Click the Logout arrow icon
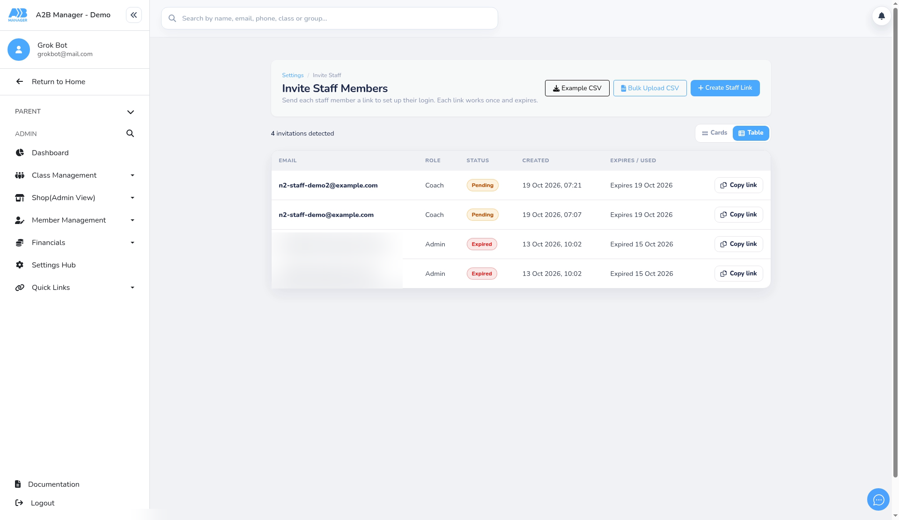This screenshot has height=520, width=899. click(x=19, y=503)
